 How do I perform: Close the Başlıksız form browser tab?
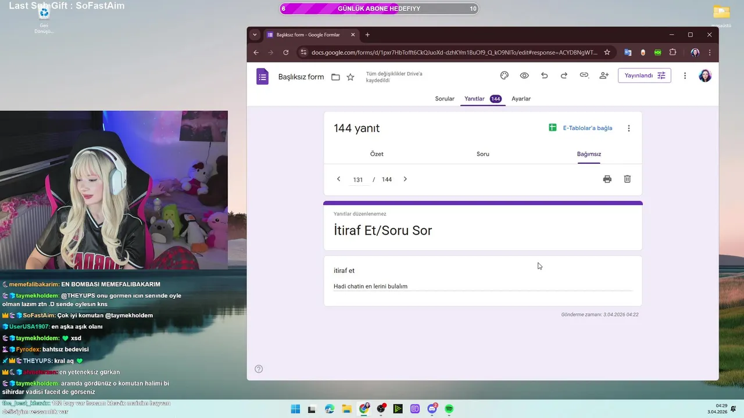click(353, 35)
